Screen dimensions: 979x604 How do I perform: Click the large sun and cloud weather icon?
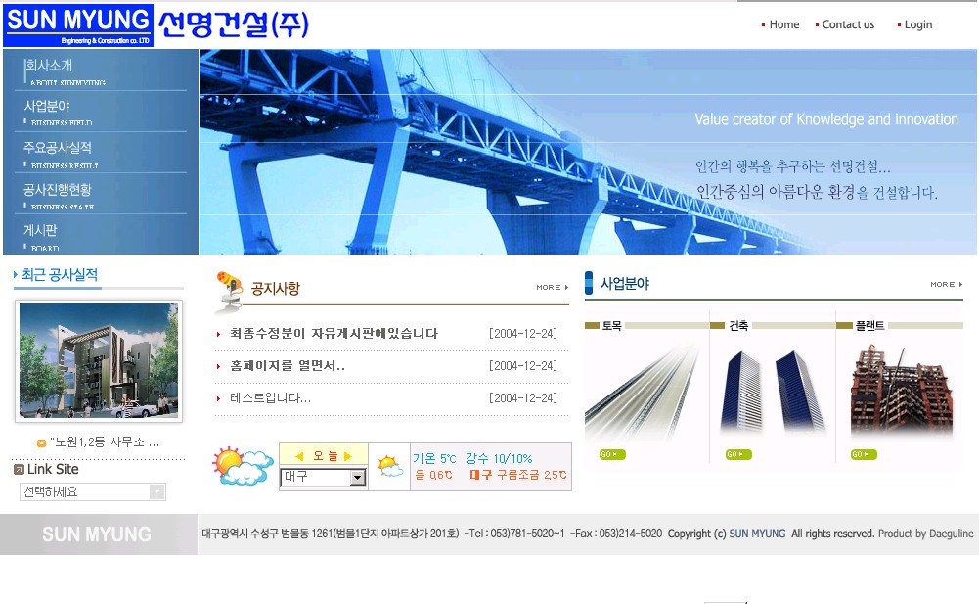[x=243, y=466]
